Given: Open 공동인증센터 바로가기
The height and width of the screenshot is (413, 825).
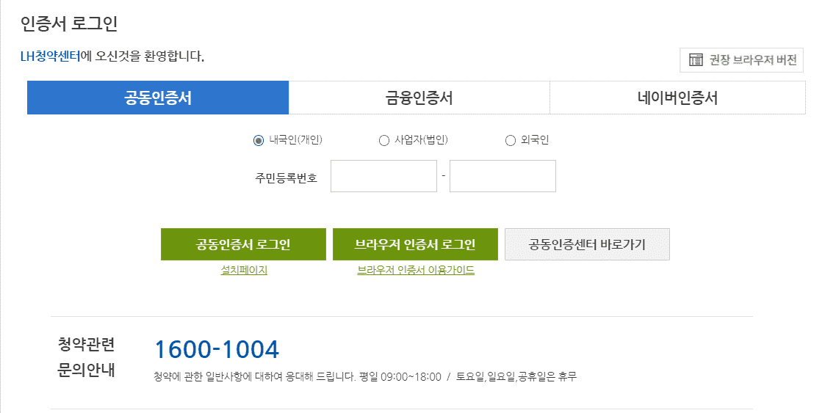Looking at the screenshot, I should (x=587, y=244).
